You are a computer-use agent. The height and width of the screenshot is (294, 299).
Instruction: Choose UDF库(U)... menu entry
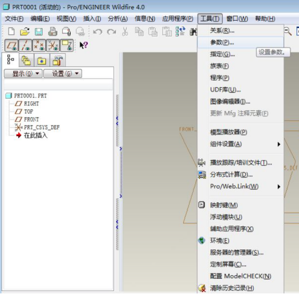(x=240, y=90)
